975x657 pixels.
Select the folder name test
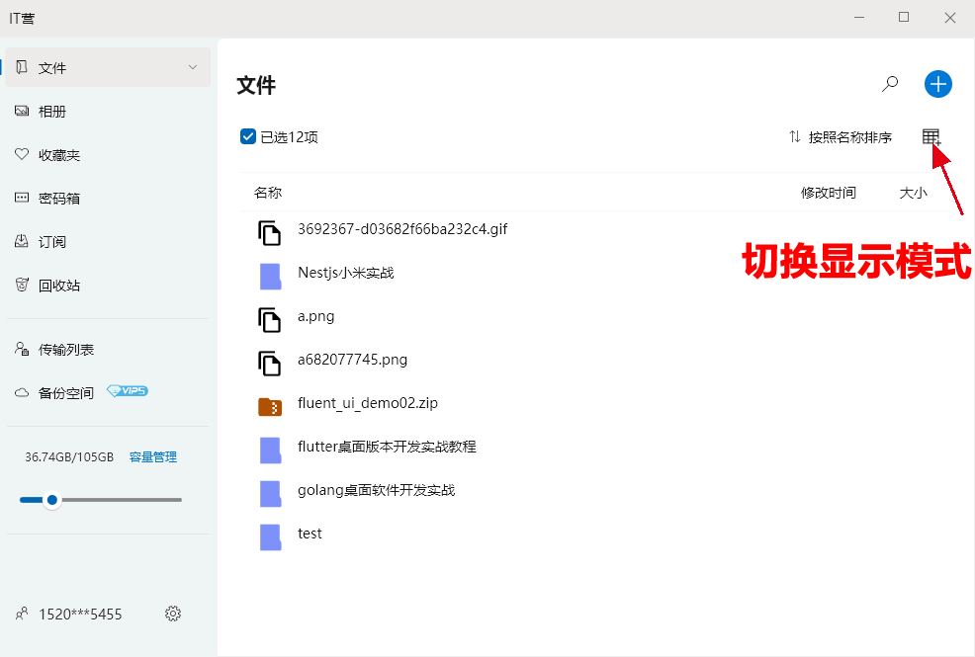click(x=310, y=534)
